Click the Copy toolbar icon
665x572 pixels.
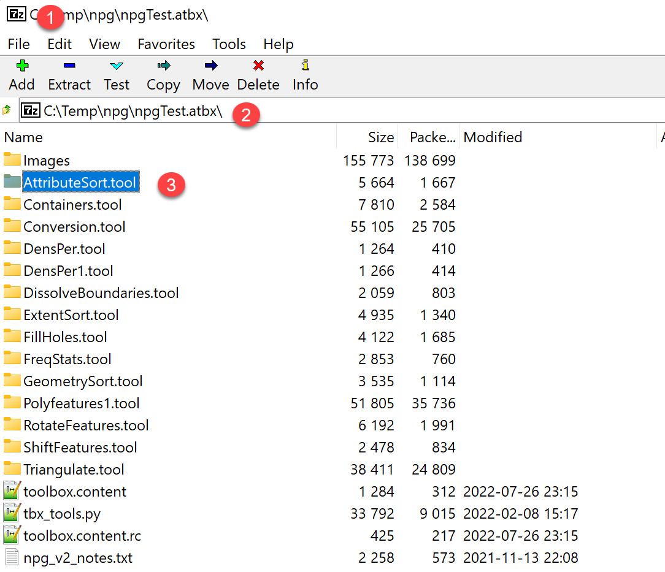click(x=162, y=66)
